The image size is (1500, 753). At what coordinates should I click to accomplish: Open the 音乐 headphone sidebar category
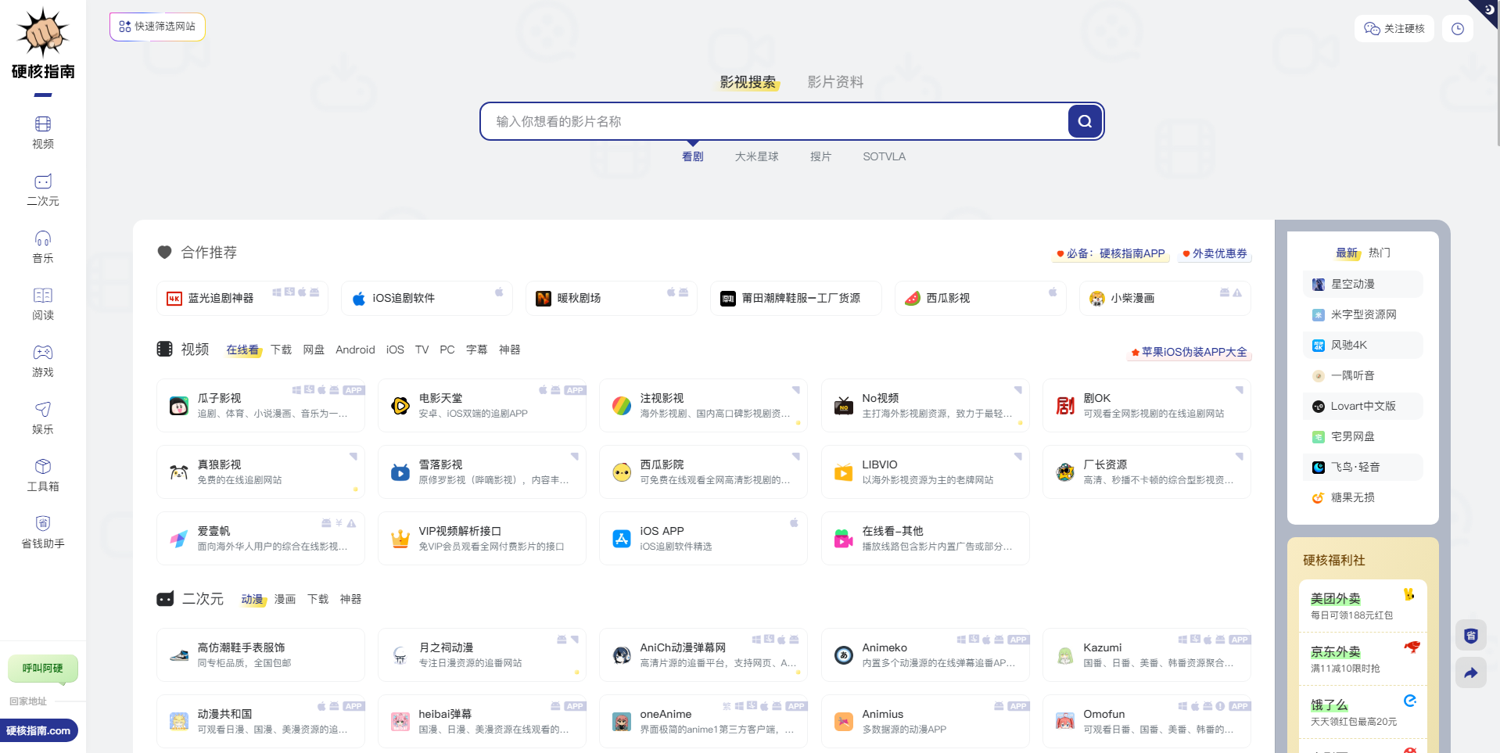(43, 247)
